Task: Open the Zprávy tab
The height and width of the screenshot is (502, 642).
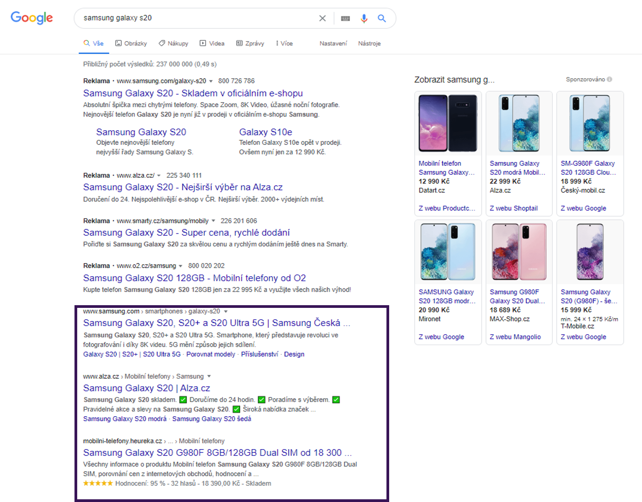Action: 250,43
